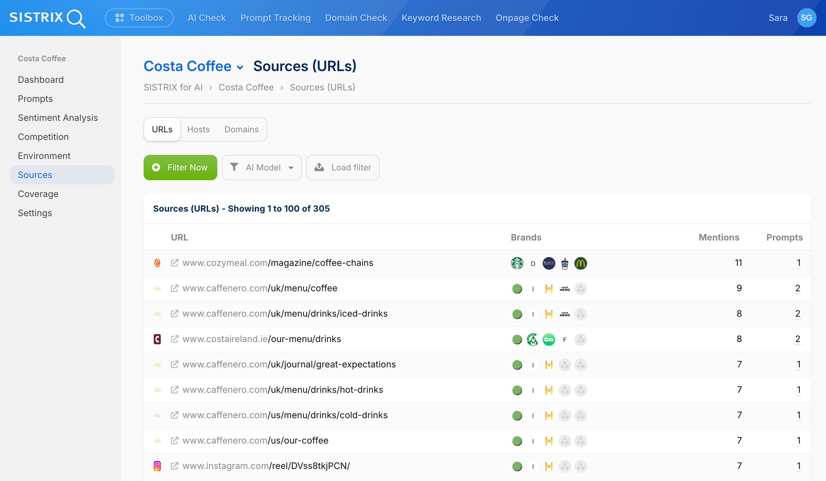Open Prompts in the sidebar

[35, 99]
